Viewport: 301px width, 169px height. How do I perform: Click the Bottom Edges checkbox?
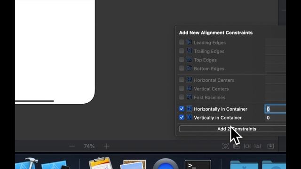pyautogui.click(x=182, y=68)
